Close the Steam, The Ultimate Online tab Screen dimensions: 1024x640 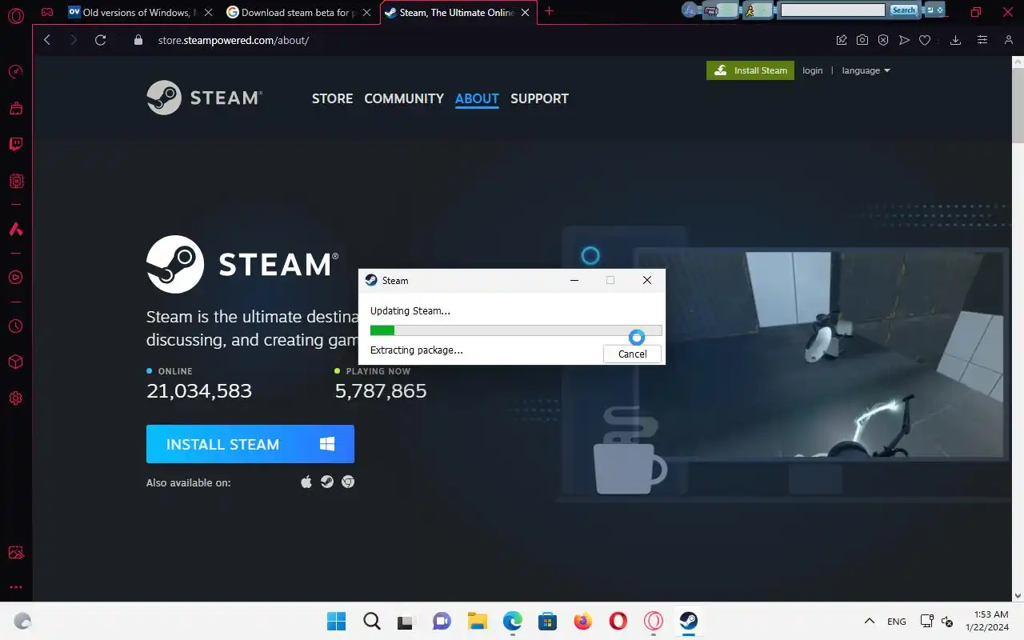click(525, 13)
